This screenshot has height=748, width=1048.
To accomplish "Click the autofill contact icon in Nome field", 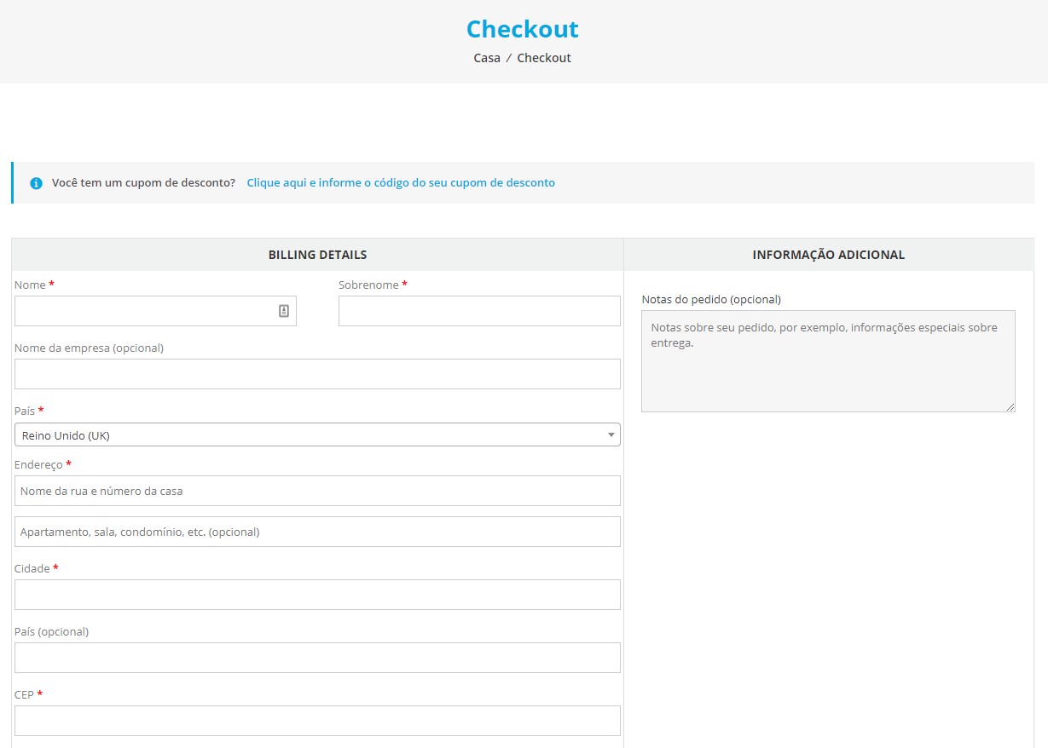I will [x=284, y=311].
